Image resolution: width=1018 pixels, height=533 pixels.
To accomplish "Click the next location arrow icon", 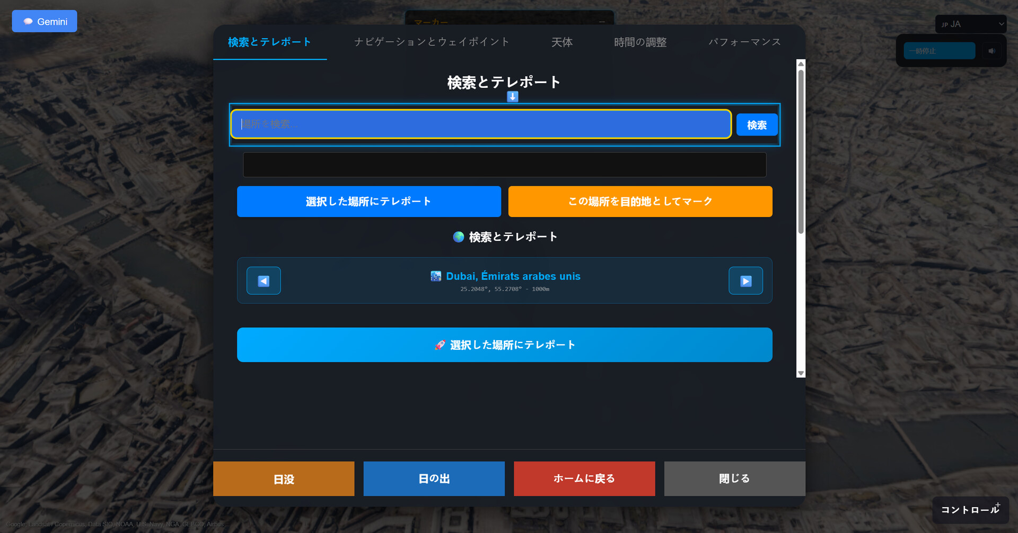I will tap(745, 281).
